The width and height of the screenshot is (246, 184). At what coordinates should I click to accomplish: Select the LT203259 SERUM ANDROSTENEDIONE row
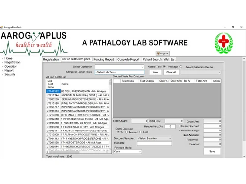click(x=77, y=99)
